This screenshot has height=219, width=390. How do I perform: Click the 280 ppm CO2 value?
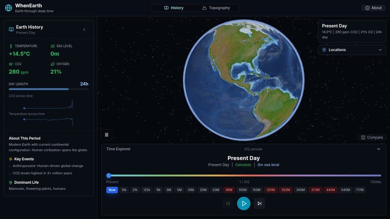click(19, 72)
